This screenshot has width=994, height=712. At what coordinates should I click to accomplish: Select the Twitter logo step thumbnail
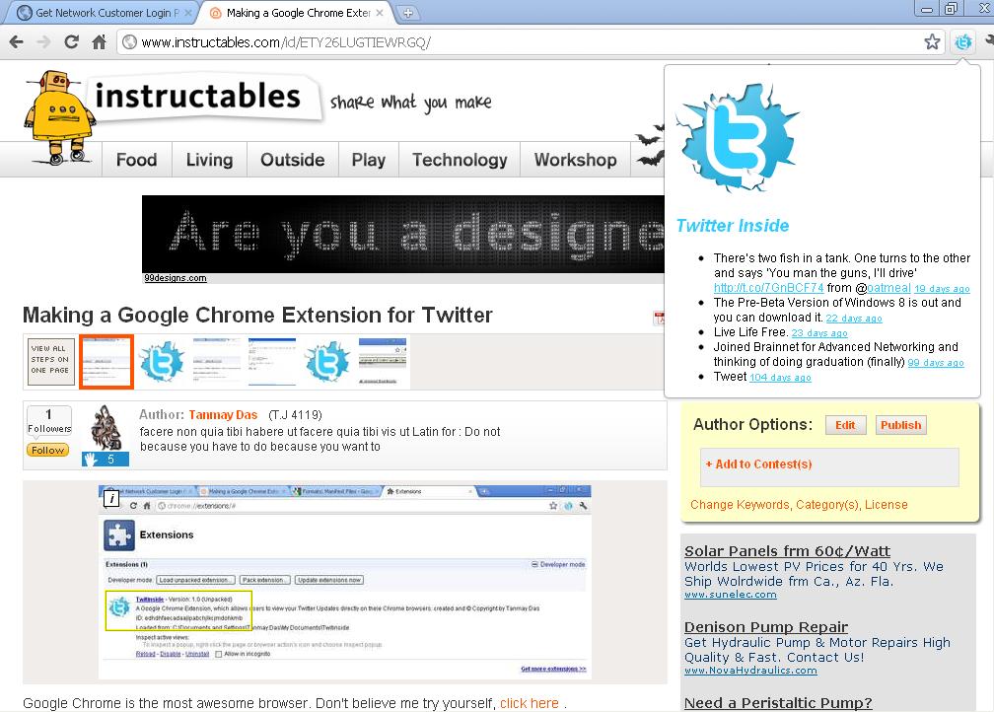pos(162,361)
